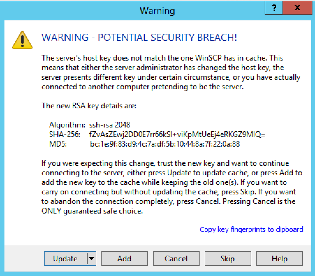The width and height of the screenshot is (315, 276).
Task: Click the yellow warning triangle icon
Action: 22,40
